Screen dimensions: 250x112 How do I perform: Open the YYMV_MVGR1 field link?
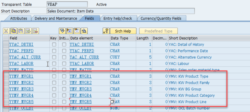21,76
